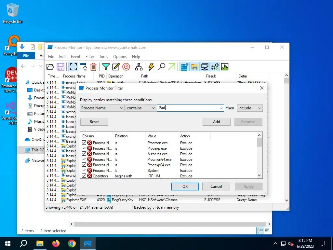Viewport: 333px width, 250px height.
Task: Open the Filter menu
Action: pyautogui.click(x=90, y=57)
